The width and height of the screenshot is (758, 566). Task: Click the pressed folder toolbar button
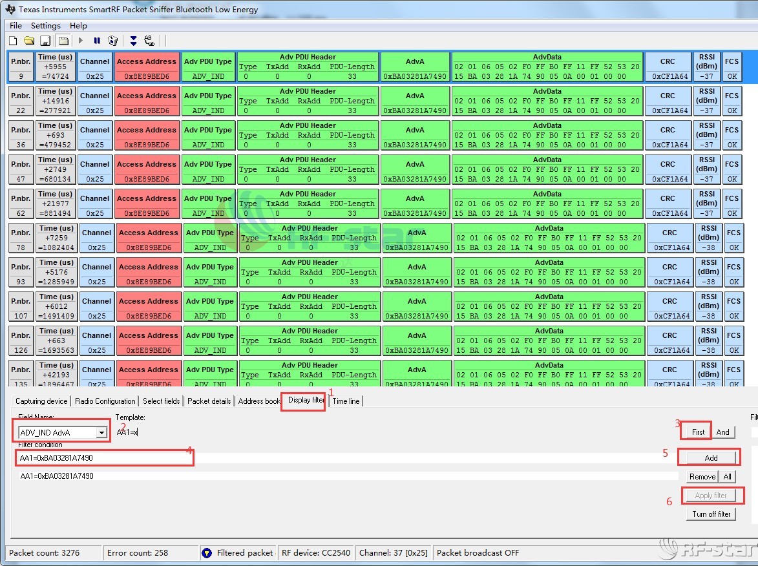click(63, 41)
